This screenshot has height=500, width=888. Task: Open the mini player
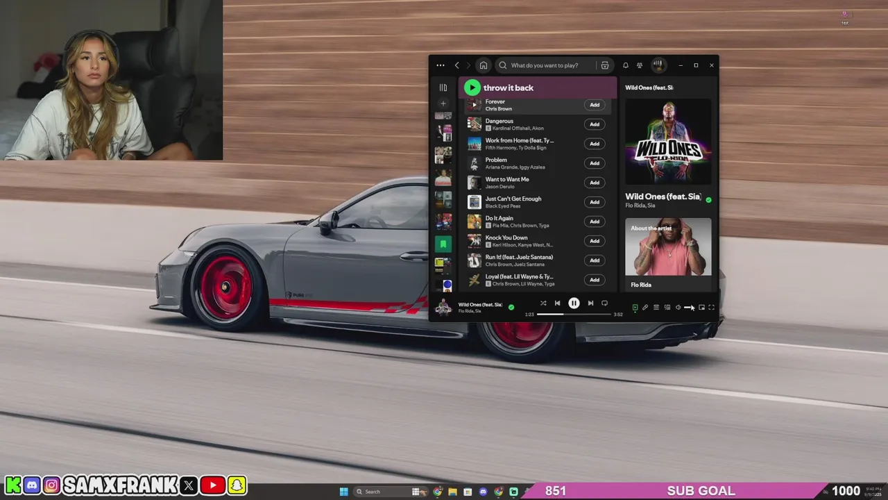[701, 308]
